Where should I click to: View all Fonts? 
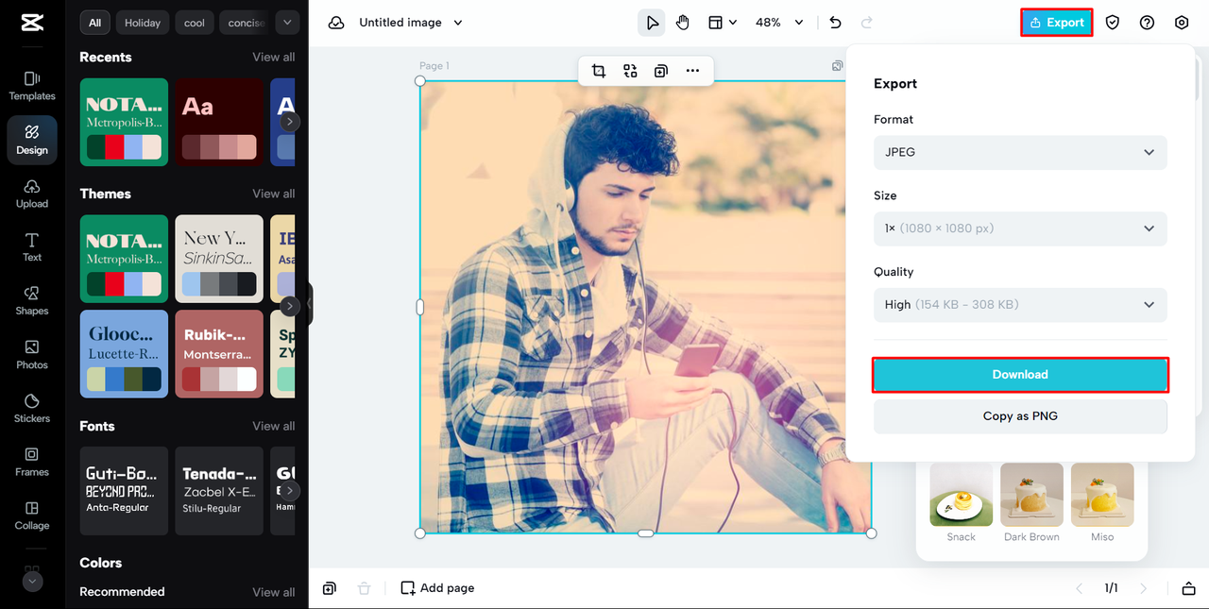pyautogui.click(x=274, y=426)
